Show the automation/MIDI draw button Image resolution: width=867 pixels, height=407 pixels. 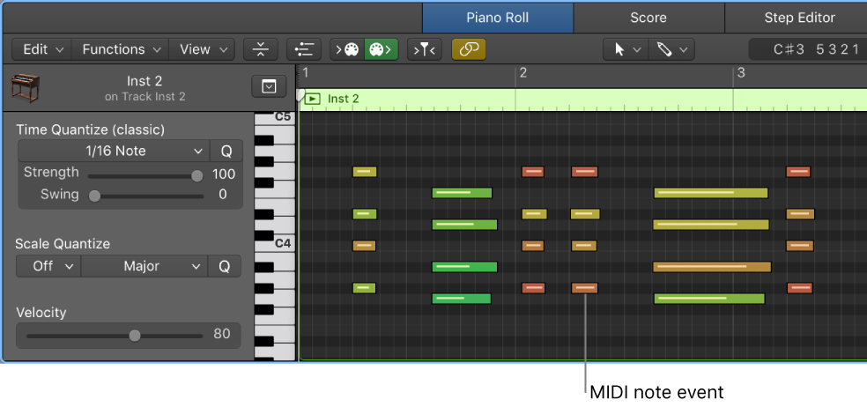pos(304,49)
